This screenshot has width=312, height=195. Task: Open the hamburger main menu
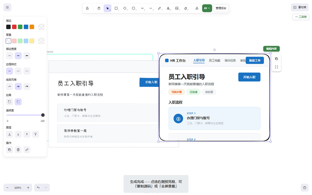pyautogui.click(x=7, y=7)
